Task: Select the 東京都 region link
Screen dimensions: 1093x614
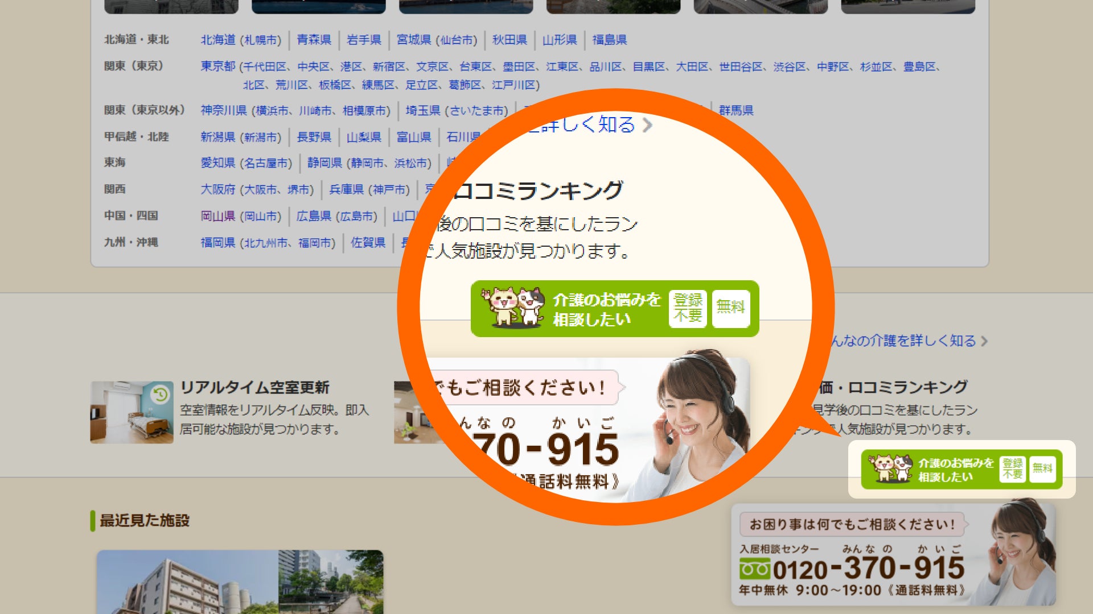Action: 218,67
